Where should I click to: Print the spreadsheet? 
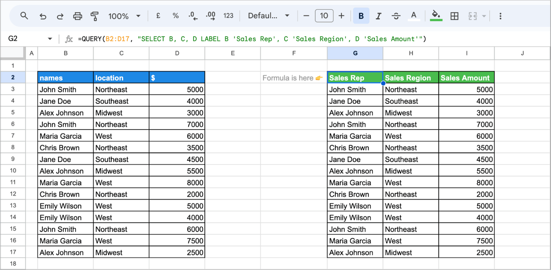(x=77, y=16)
